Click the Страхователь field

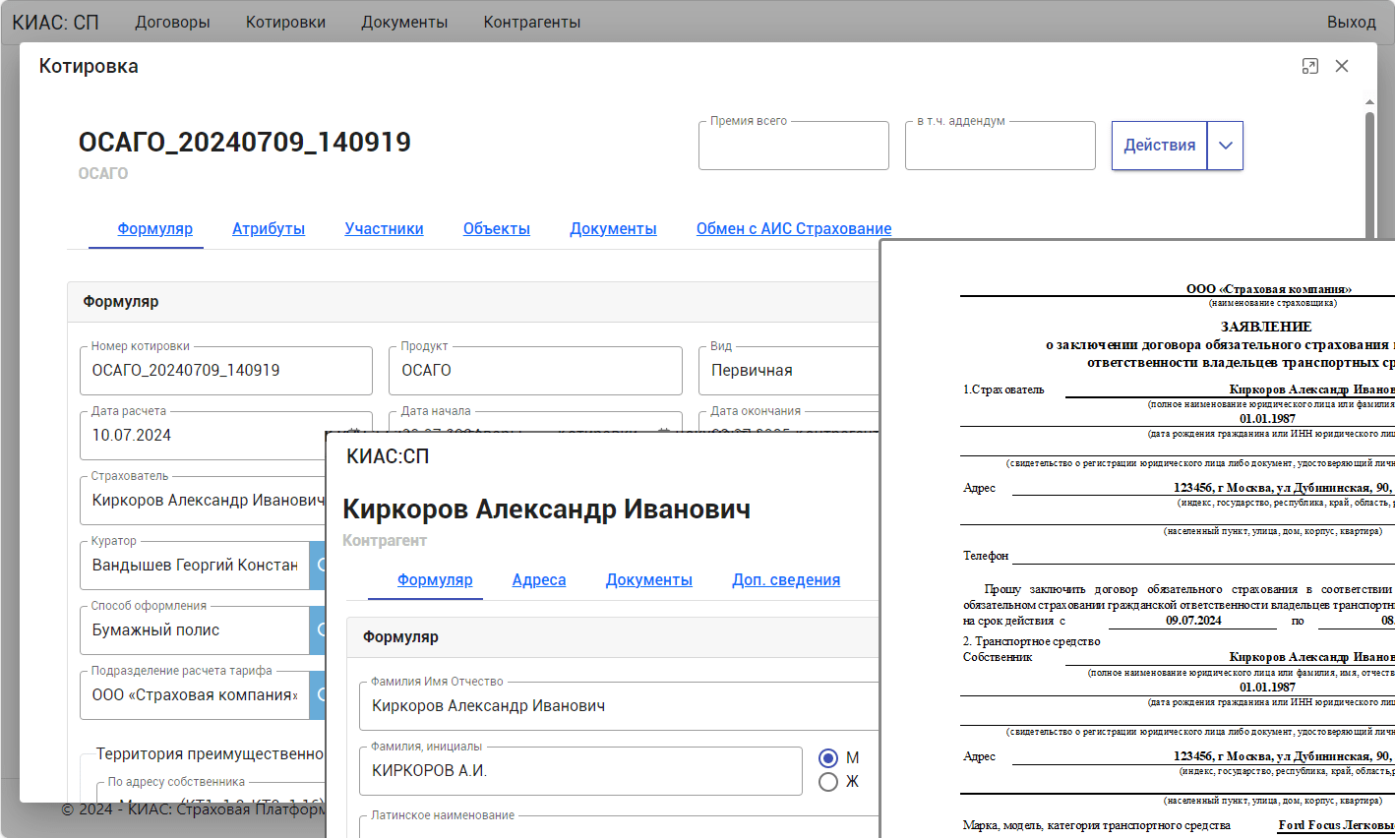[203, 501]
